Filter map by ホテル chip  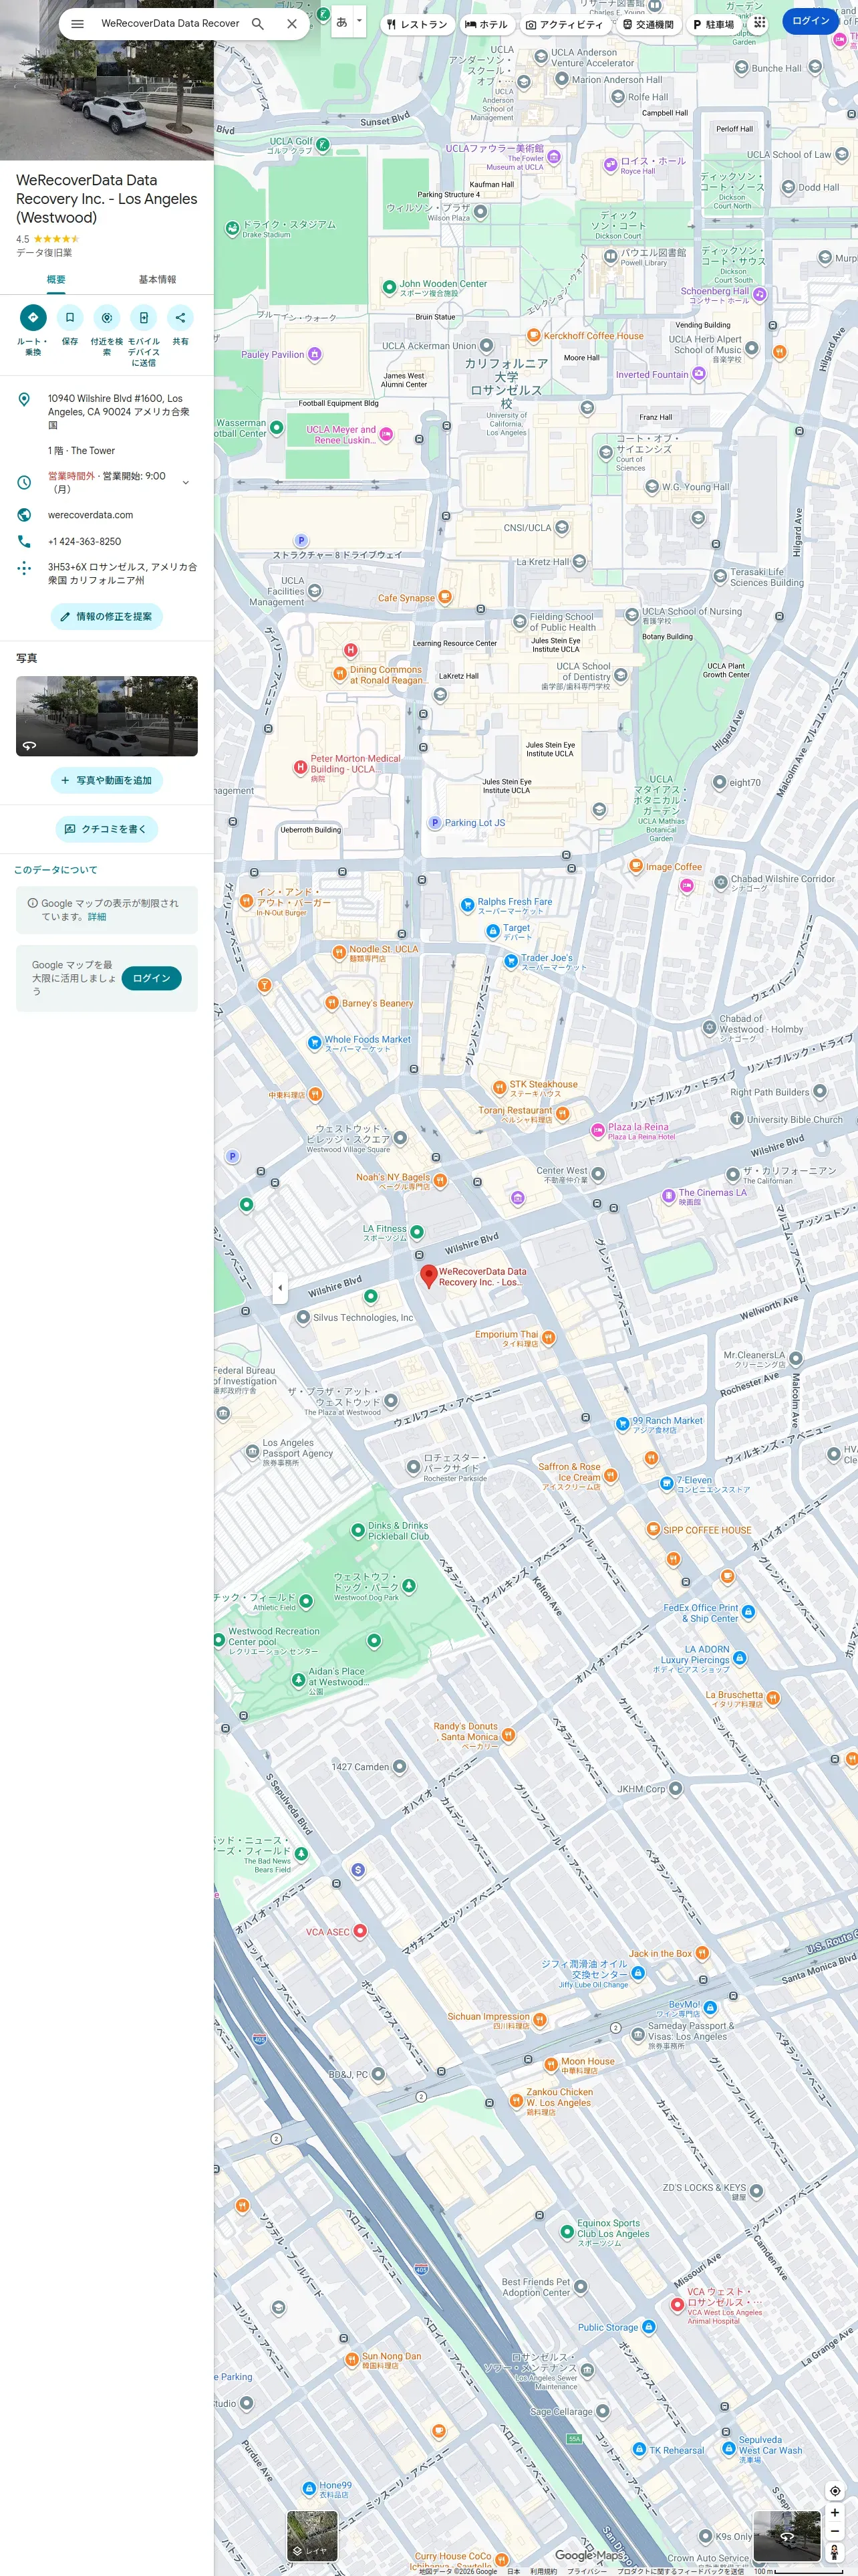point(486,24)
